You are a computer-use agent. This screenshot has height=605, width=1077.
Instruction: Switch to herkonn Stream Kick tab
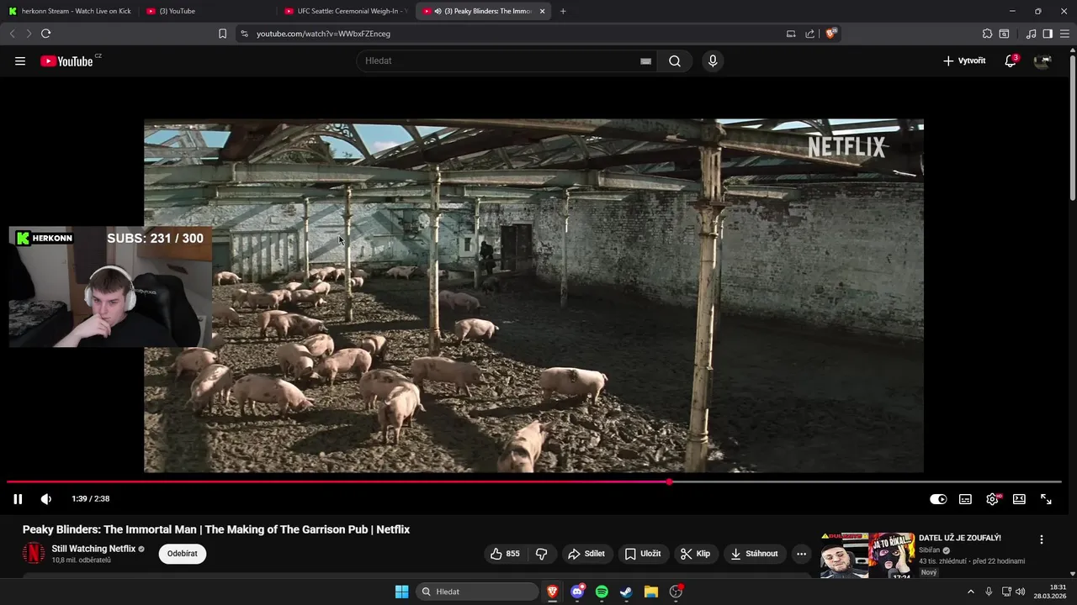point(70,11)
